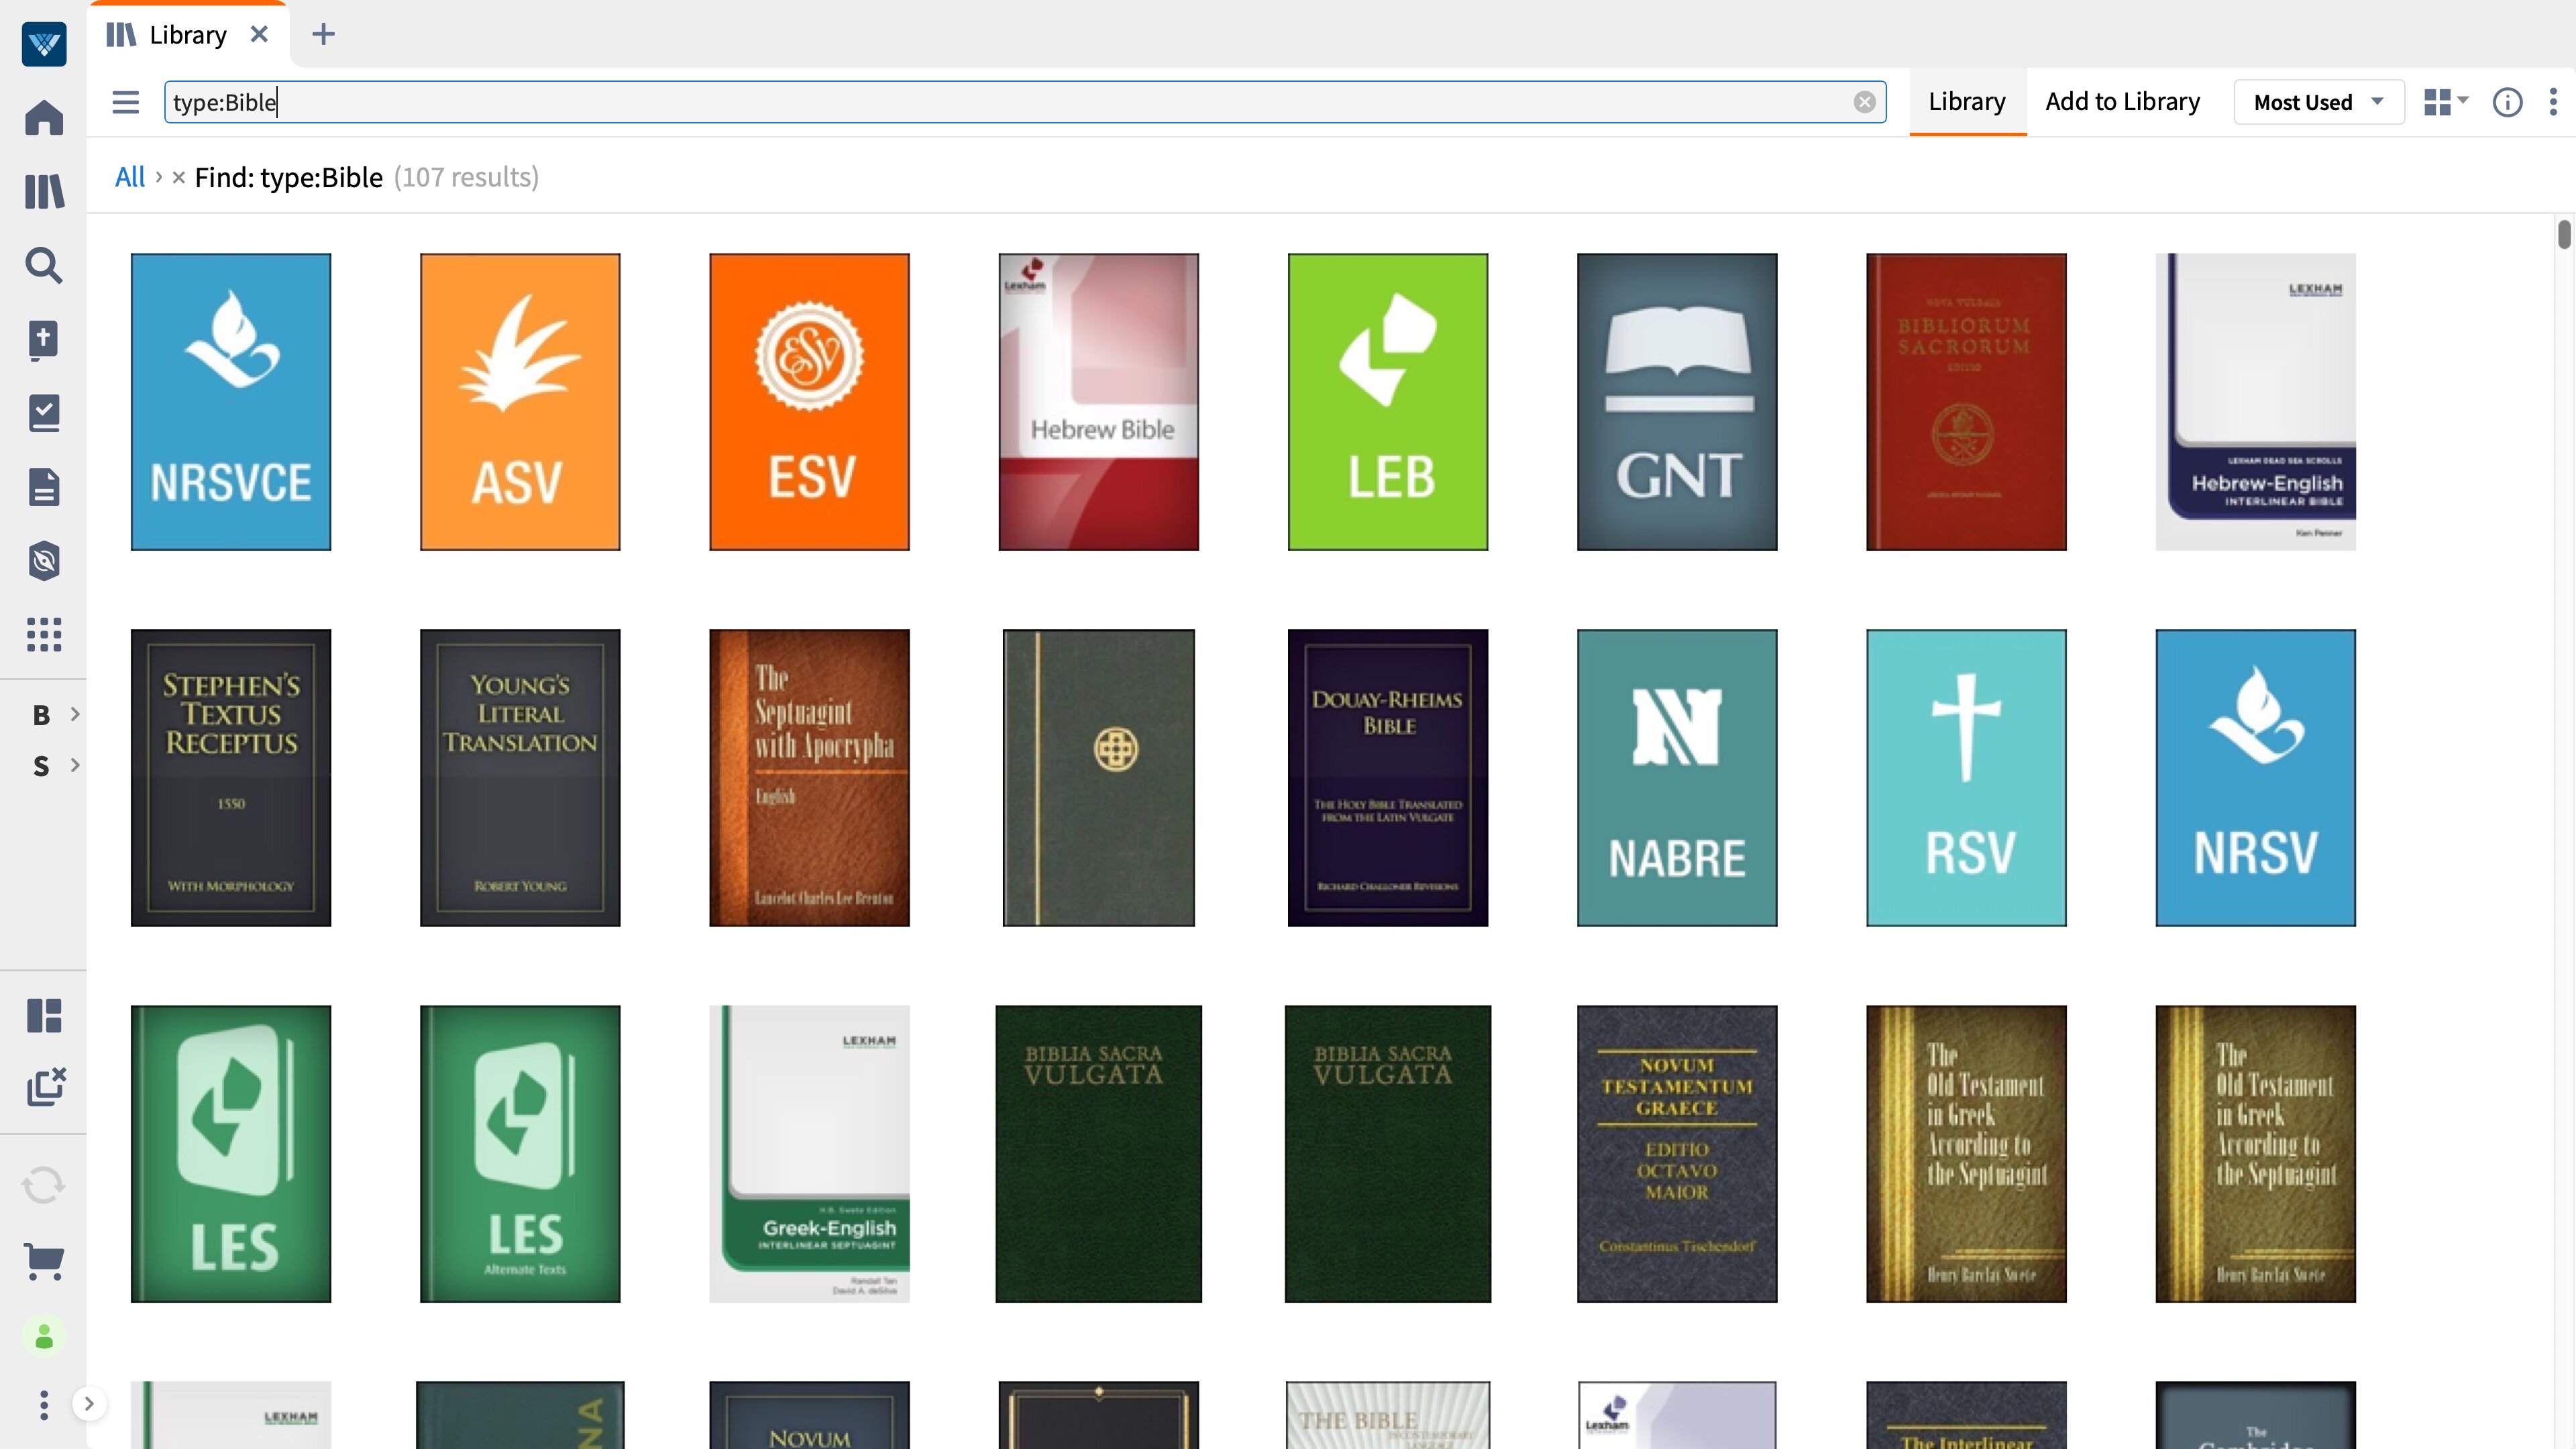The width and height of the screenshot is (2576, 1449).
Task: Open the shield-shaped icon in sidebar
Action: [44, 561]
